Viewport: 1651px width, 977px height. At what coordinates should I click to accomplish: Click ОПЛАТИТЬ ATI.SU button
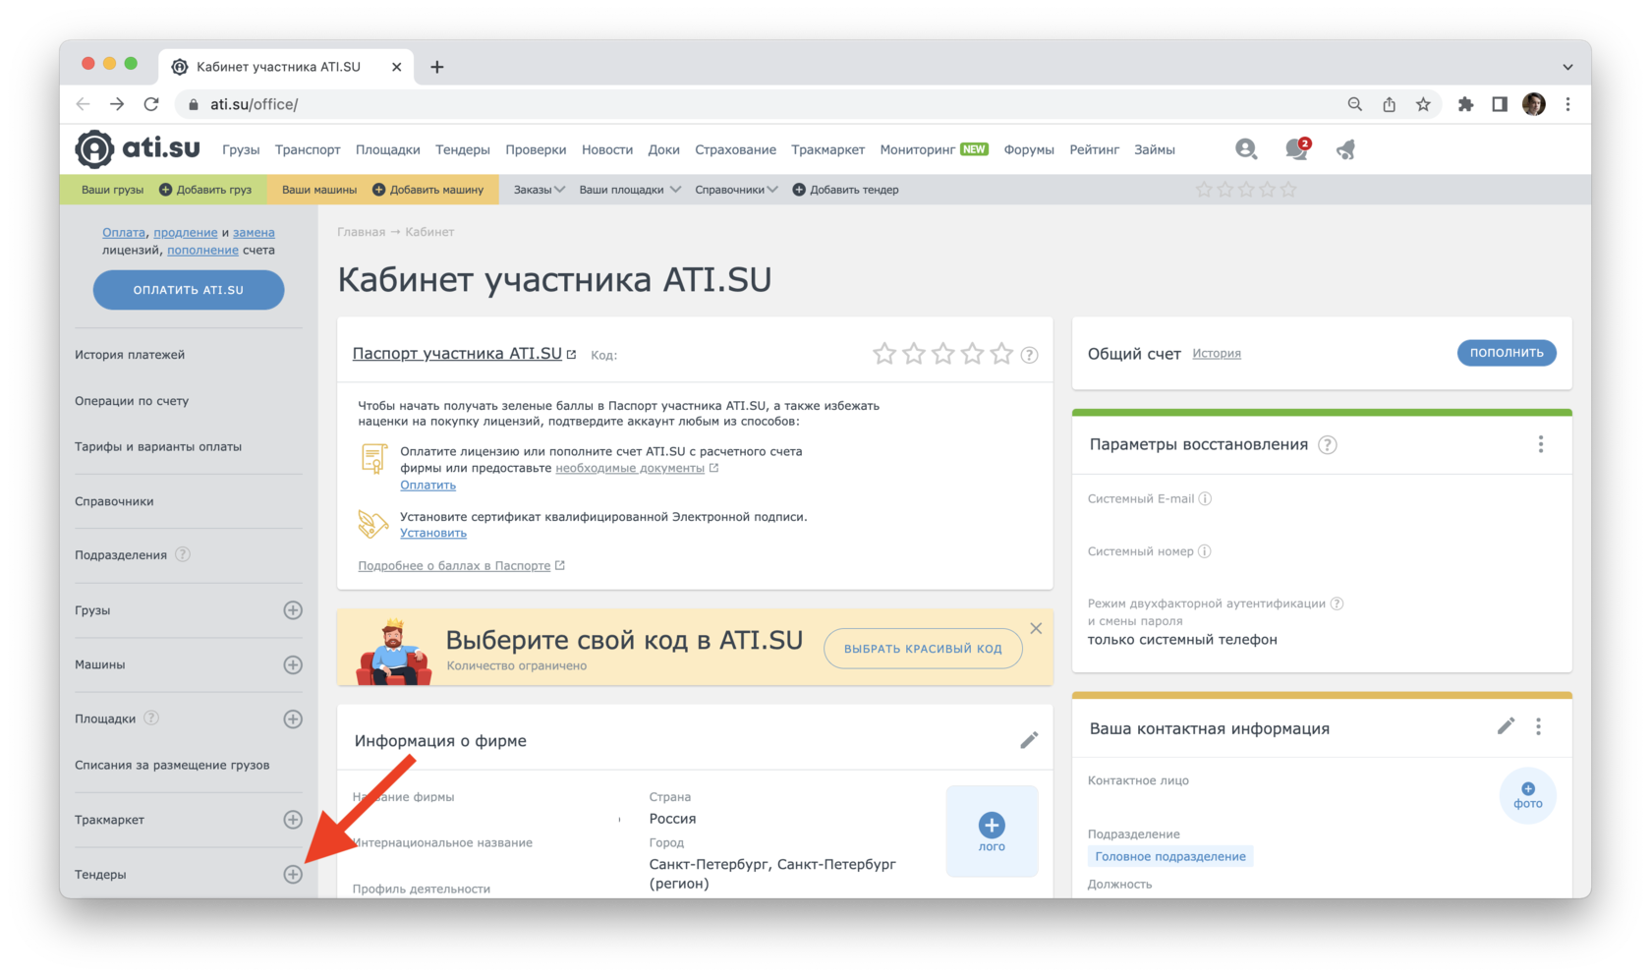point(189,290)
